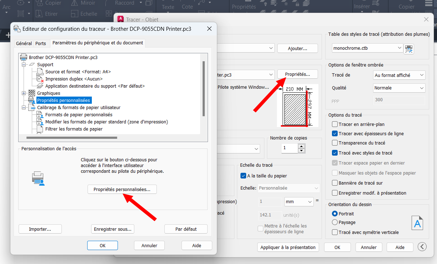
Task: Select the Echelle tool
Action: coord(89,14)
